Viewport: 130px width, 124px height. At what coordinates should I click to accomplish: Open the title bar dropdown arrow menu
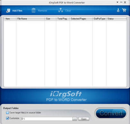(117, 2)
